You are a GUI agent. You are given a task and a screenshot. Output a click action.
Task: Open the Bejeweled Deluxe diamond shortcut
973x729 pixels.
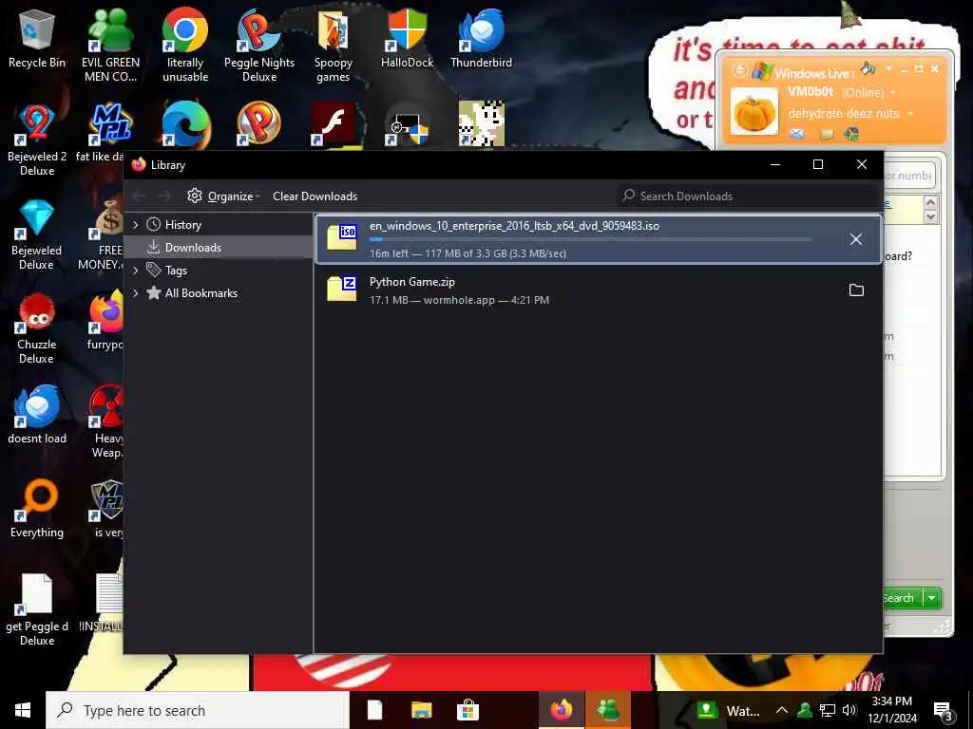37,234
